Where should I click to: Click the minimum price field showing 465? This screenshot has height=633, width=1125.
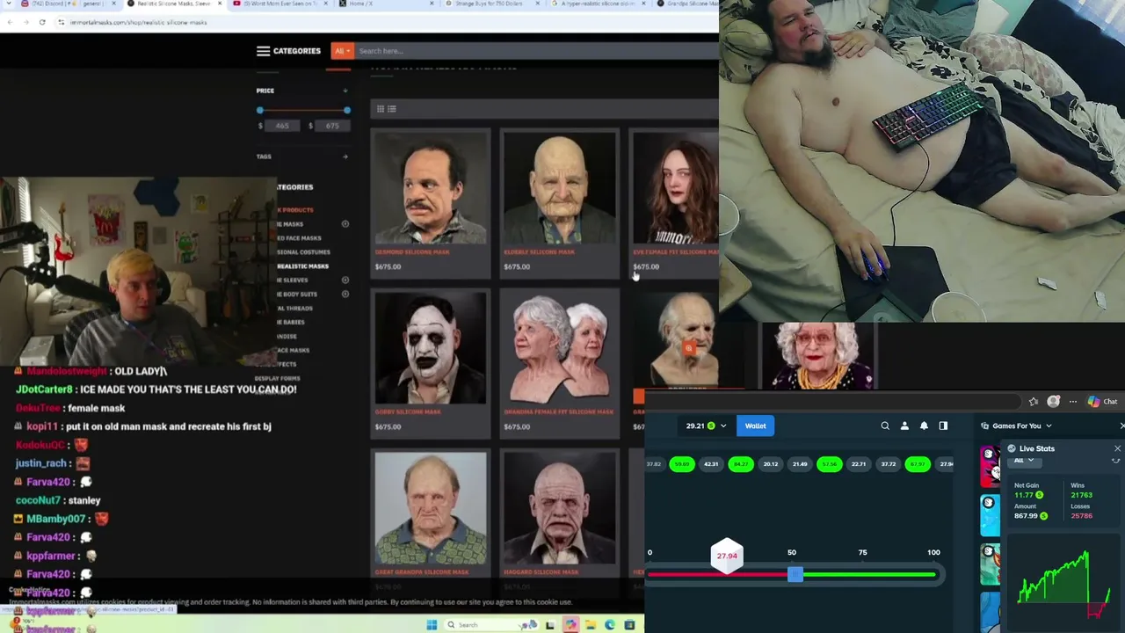point(283,126)
